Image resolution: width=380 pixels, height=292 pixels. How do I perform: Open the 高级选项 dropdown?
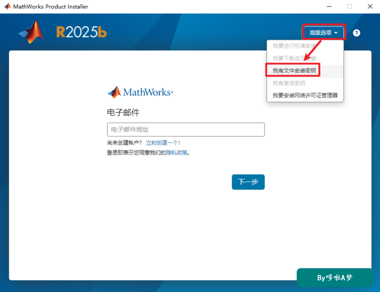(324, 32)
